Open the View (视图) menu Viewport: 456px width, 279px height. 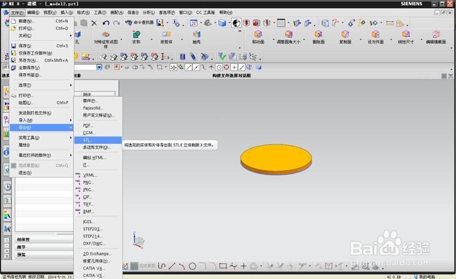(x=49, y=13)
